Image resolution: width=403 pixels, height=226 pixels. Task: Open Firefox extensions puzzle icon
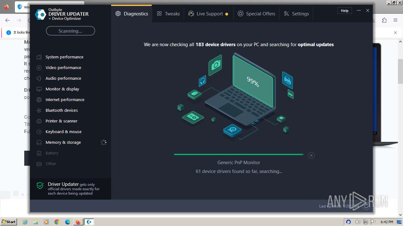coord(384,20)
